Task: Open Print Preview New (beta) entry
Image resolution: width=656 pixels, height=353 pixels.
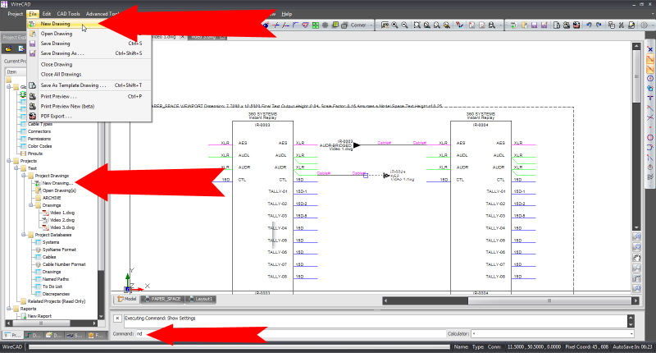Action: (89, 107)
